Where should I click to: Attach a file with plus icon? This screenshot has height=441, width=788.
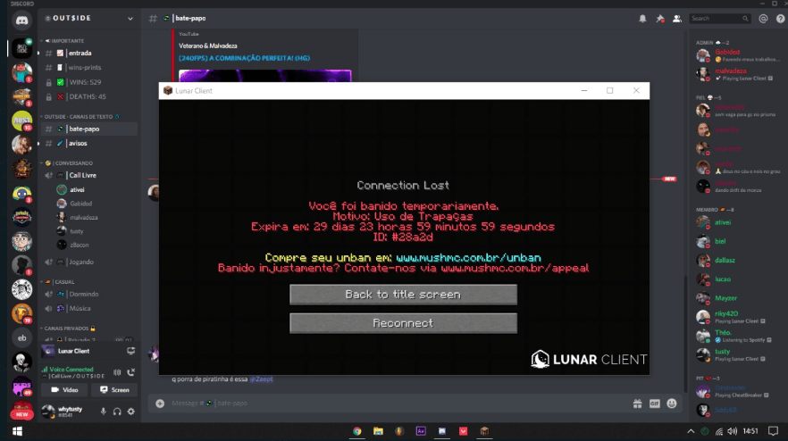pyautogui.click(x=160, y=404)
